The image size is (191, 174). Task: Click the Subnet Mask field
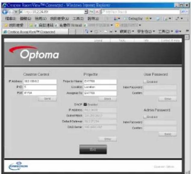100,116
